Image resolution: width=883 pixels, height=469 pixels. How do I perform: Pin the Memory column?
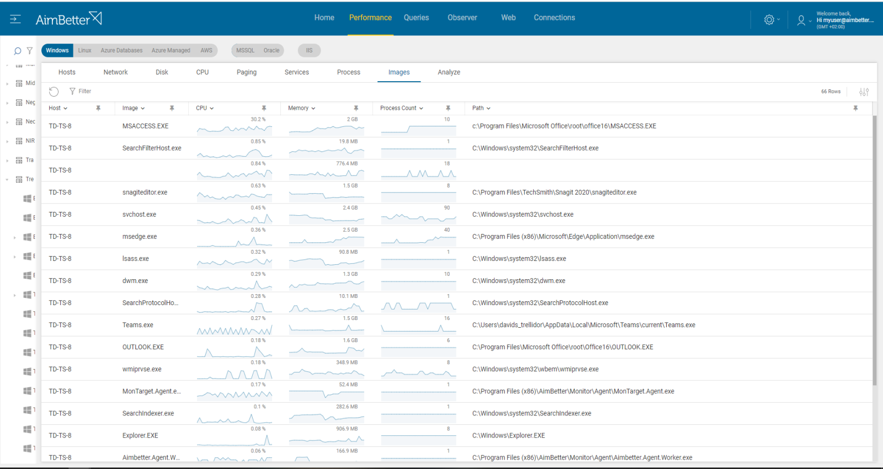click(x=356, y=108)
